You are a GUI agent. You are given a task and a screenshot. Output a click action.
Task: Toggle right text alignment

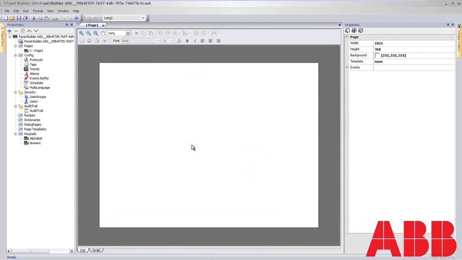(218, 41)
